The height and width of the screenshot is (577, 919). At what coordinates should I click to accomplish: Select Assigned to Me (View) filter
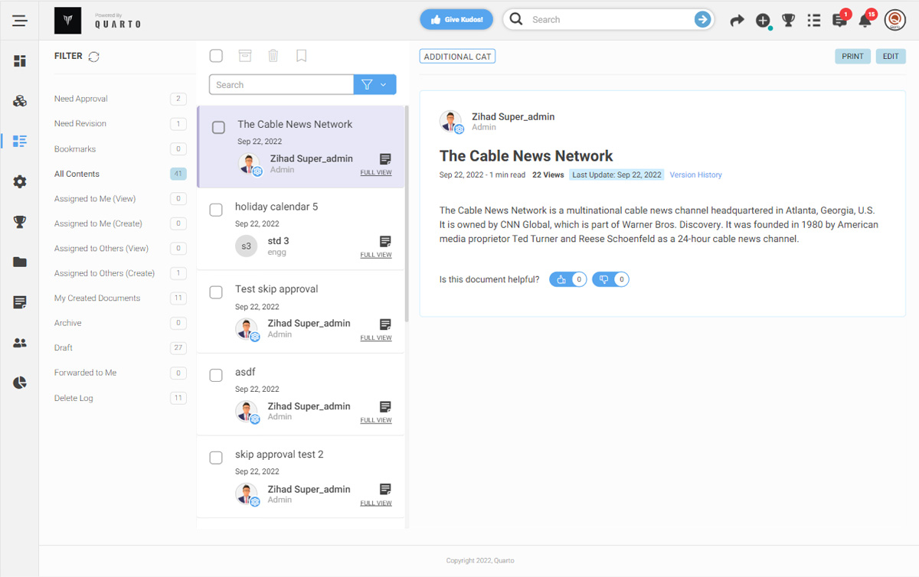(x=120, y=199)
